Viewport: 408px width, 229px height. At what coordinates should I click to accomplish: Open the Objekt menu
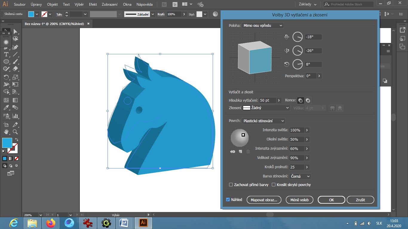coord(52,4)
